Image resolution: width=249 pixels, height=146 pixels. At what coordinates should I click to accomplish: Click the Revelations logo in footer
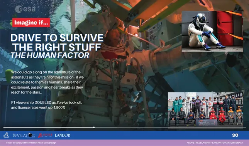24,136
